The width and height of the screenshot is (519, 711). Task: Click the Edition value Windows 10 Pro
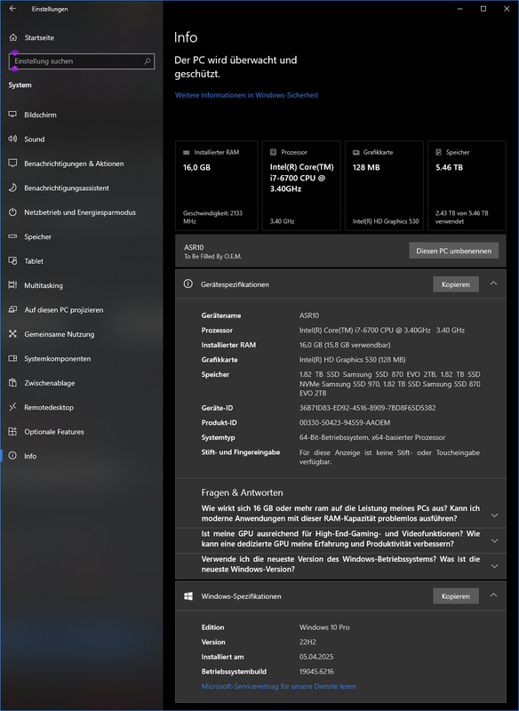324,627
